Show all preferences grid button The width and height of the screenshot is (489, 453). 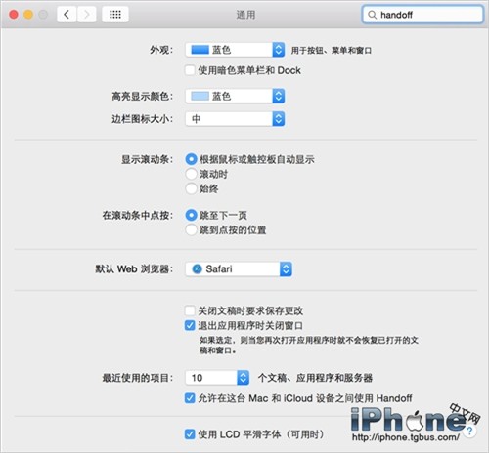(115, 15)
